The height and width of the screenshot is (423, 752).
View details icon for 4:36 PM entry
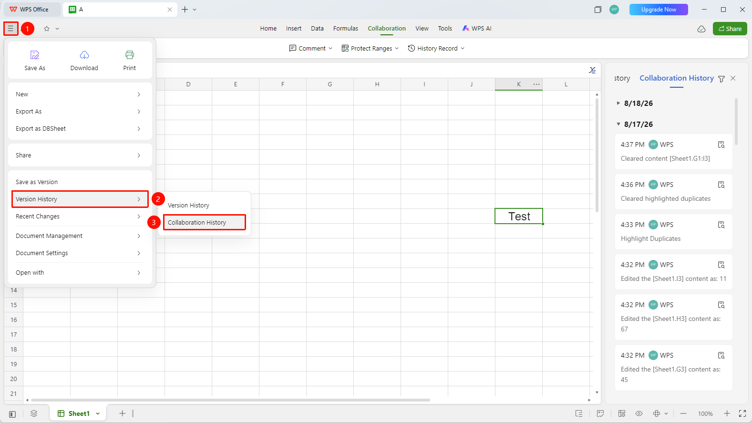(x=721, y=185)
